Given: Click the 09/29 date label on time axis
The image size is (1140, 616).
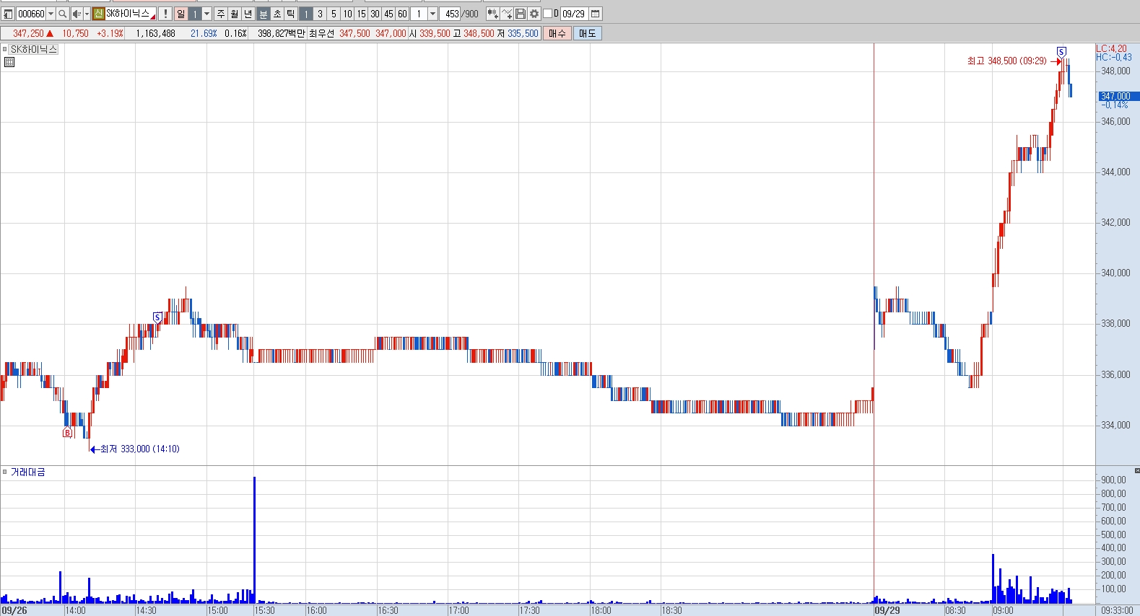Looking at the screenshot, I should point(887,610).
